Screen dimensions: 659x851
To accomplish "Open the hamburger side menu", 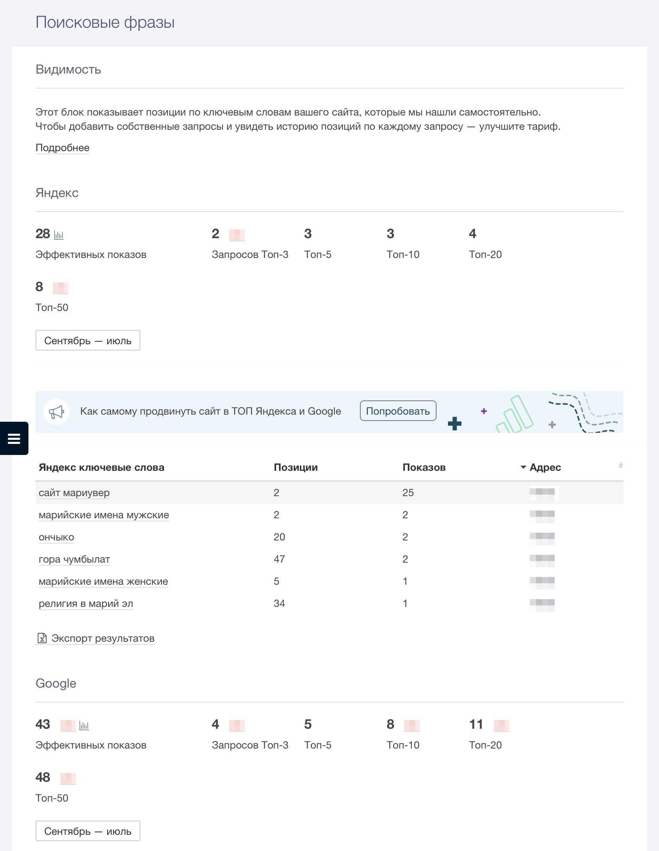I will click(x=14, y=438).
